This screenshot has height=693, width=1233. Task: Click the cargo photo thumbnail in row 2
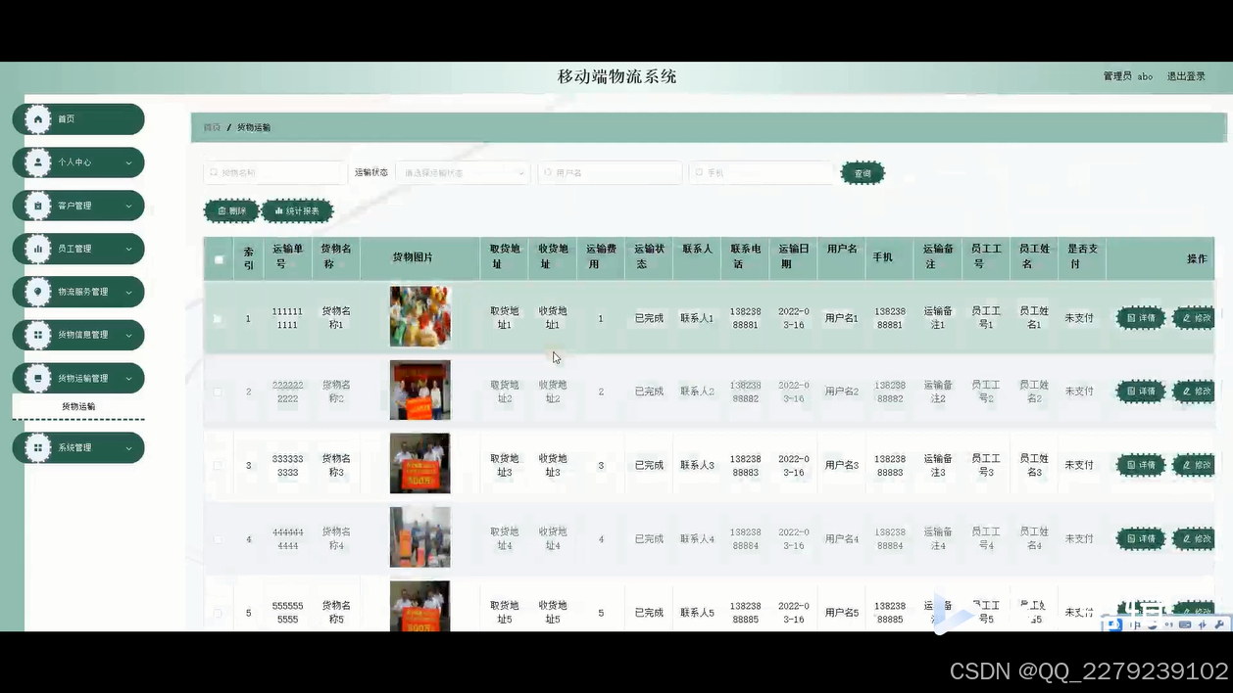[419, 390]
